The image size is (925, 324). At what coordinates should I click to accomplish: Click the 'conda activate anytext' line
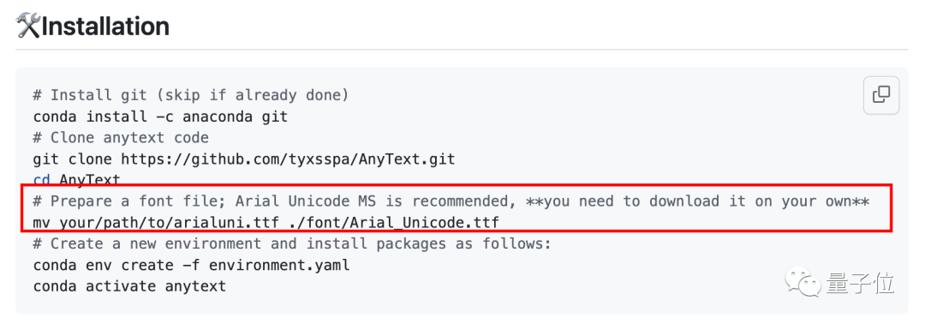tap(130, 287)
